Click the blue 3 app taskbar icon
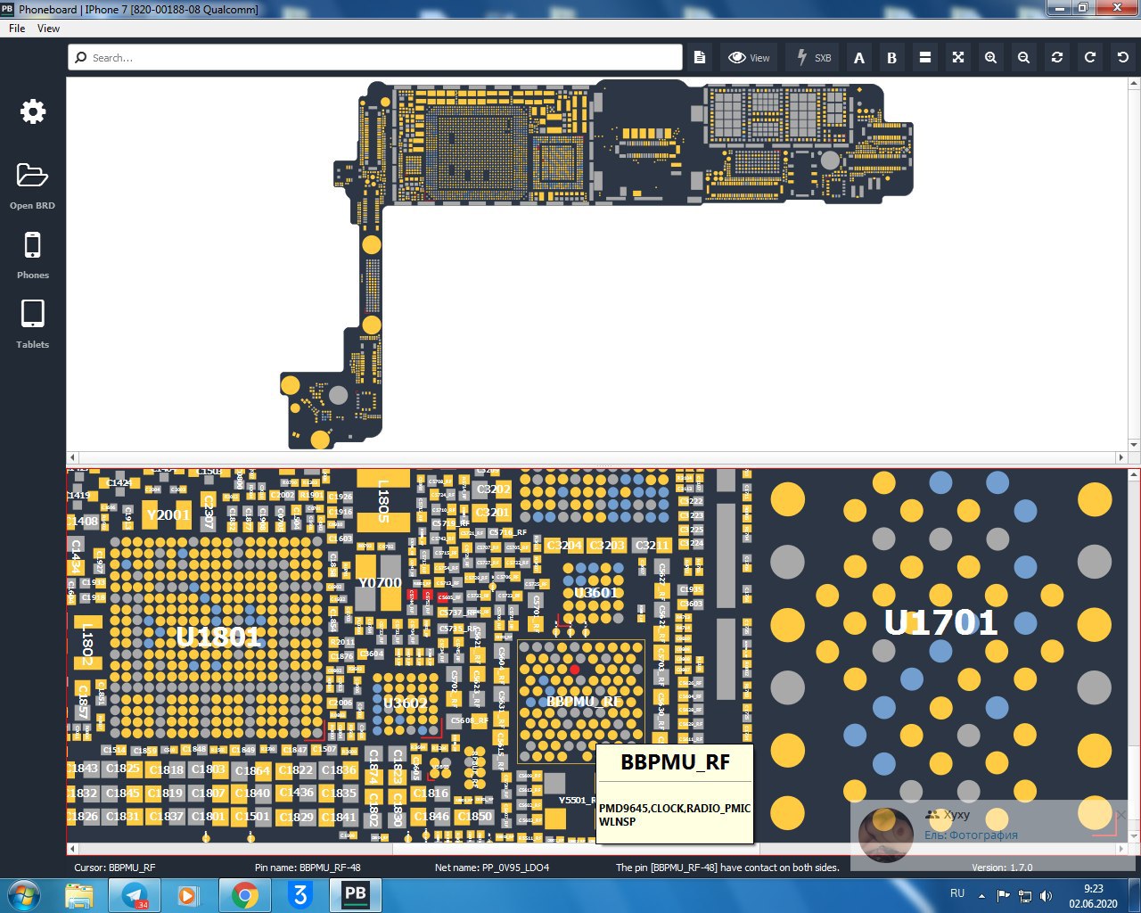1141x913 pixels. tap(300, 895)
